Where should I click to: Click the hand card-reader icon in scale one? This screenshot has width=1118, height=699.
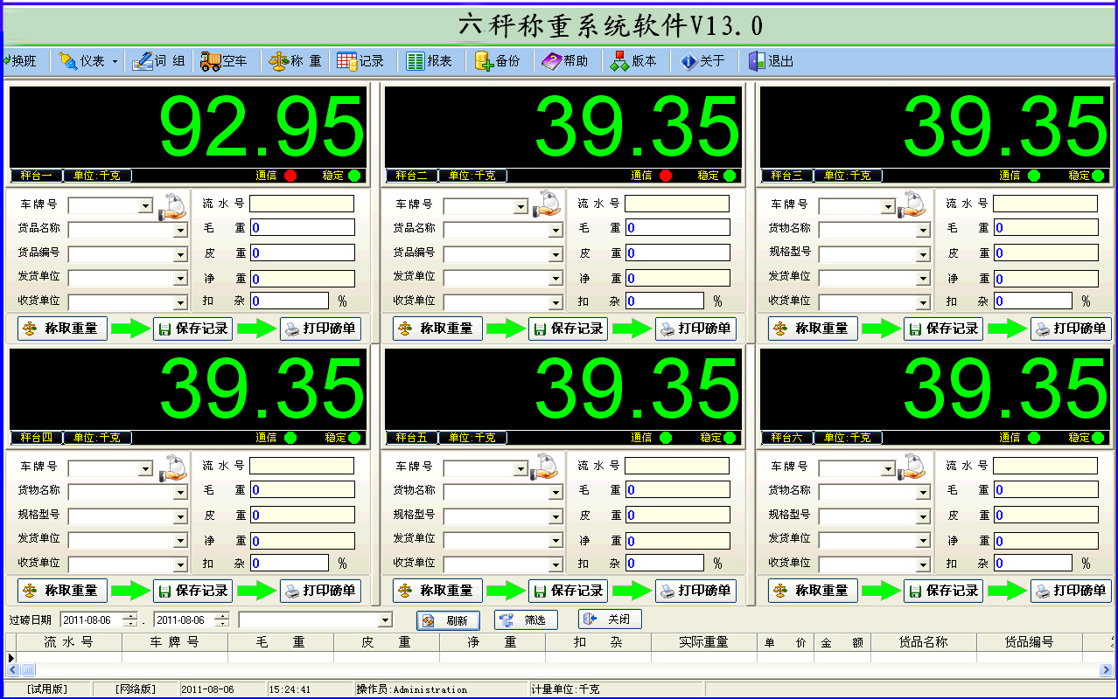coord(172,206)
